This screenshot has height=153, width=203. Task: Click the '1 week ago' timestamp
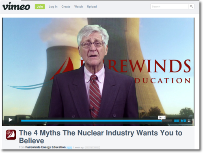[79, 147]
